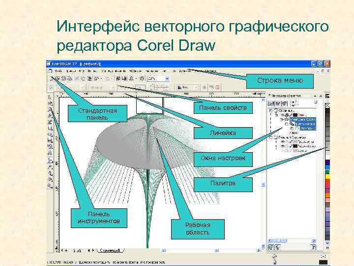Click the Cut toolbar icon
Screen dimensions: 354x266
click(x=77, y=78)
